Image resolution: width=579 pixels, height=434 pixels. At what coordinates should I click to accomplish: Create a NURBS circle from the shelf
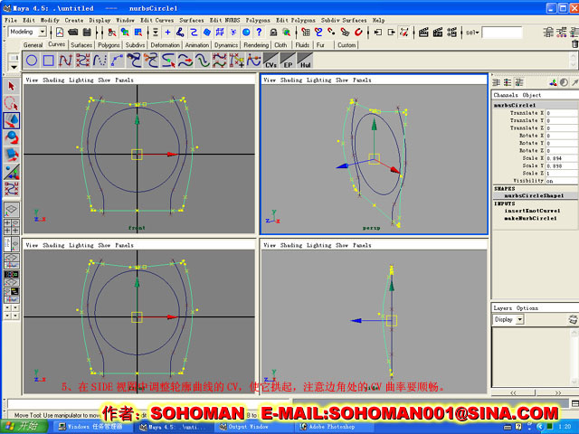coord(32,61)
